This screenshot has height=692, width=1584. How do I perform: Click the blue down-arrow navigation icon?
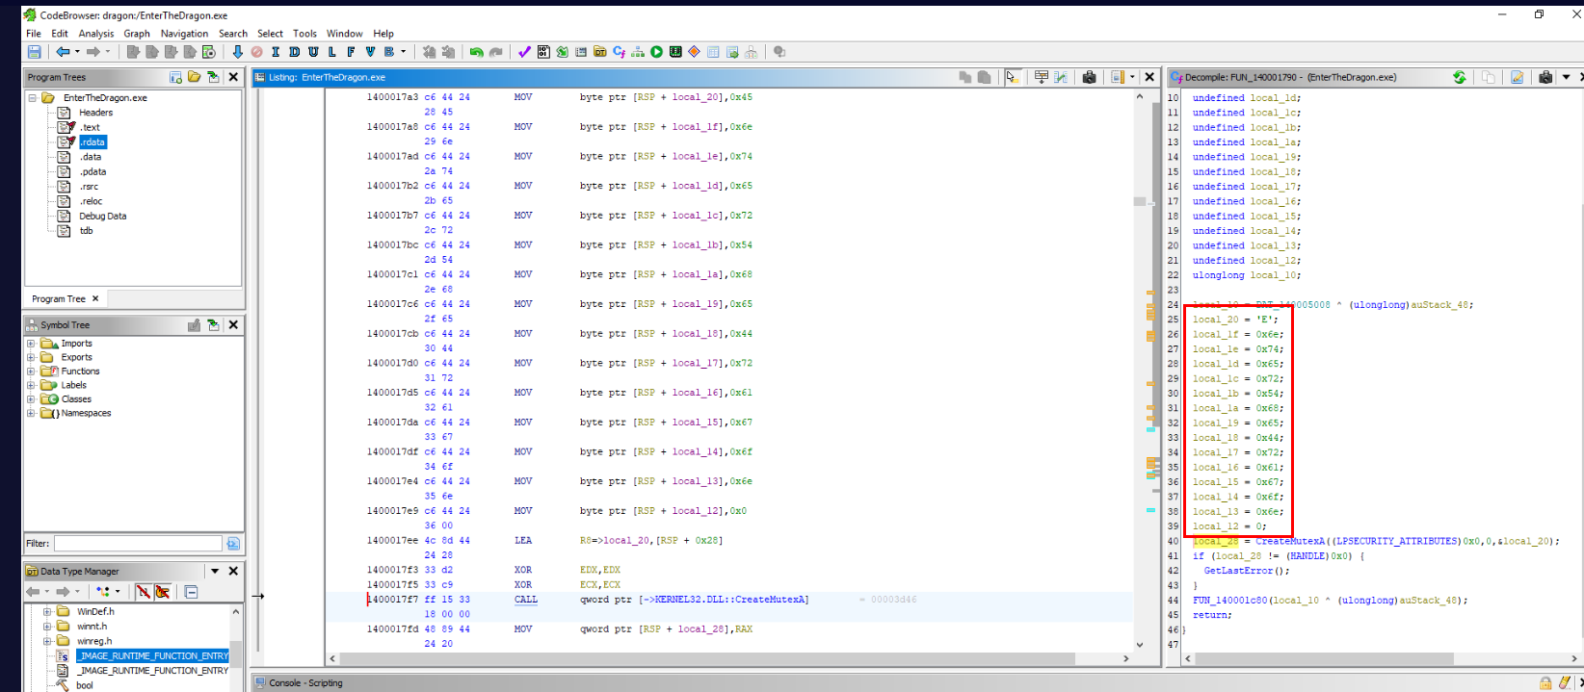[x=237, y=52]
